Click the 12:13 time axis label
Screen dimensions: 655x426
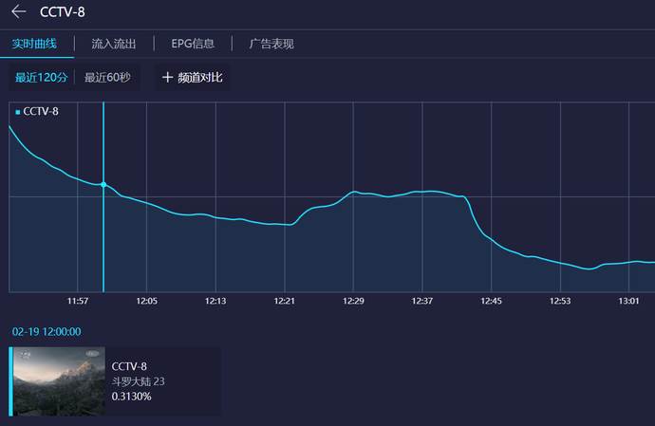click(215, 301)
